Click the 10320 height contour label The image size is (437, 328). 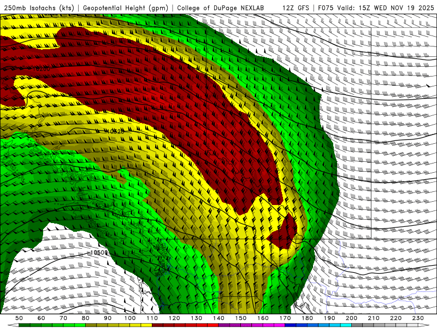(x=115, y=131)
